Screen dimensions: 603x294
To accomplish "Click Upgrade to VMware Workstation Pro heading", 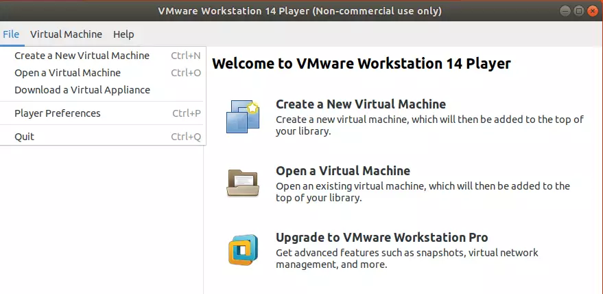I will click(x=382, y=238).
